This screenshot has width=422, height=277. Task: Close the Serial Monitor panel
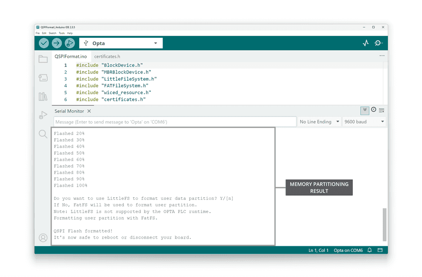coord(90,111)
